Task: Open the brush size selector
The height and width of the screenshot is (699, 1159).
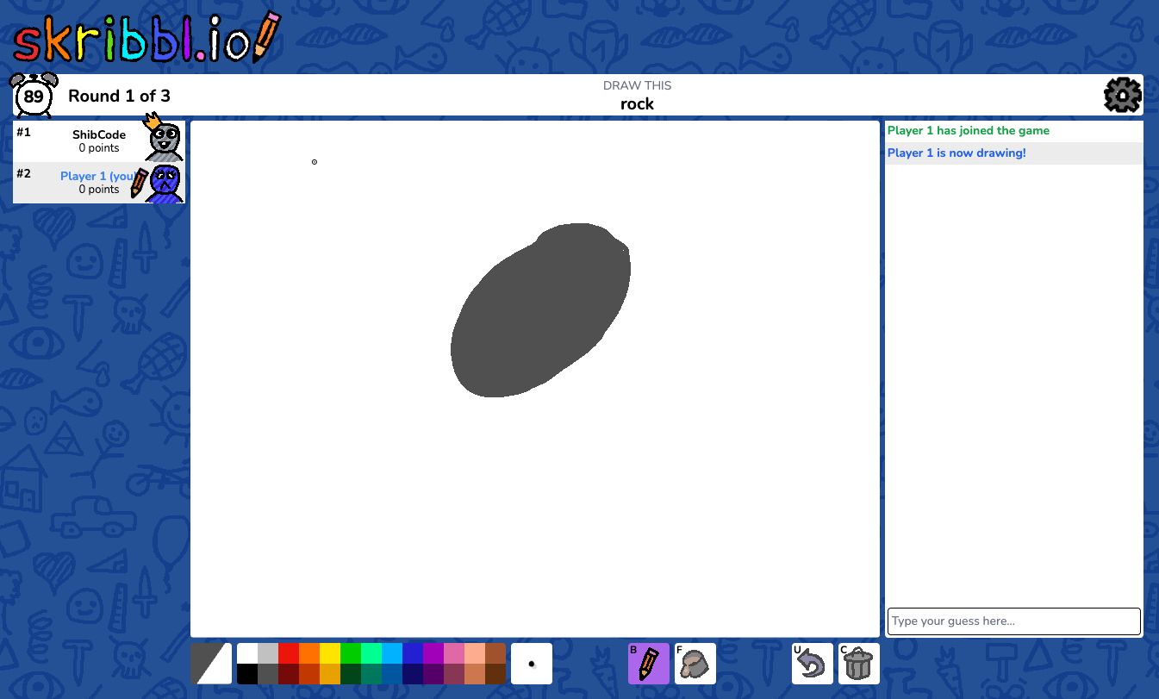Action: coord(532,664)
